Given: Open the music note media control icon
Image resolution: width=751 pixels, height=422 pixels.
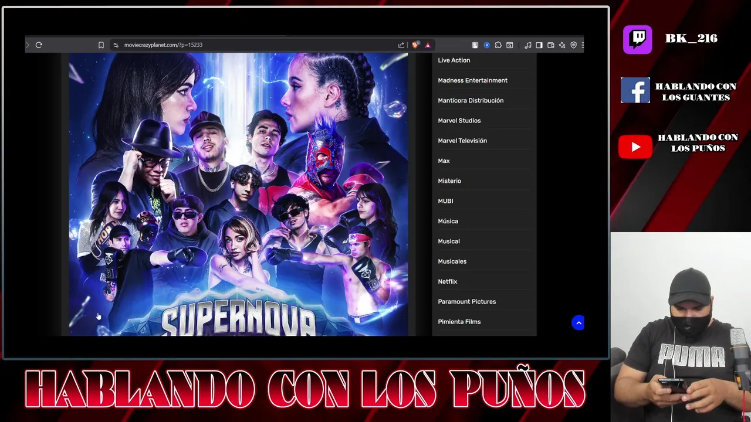Looking at the screenshot, I should click(x=528, y=45).
